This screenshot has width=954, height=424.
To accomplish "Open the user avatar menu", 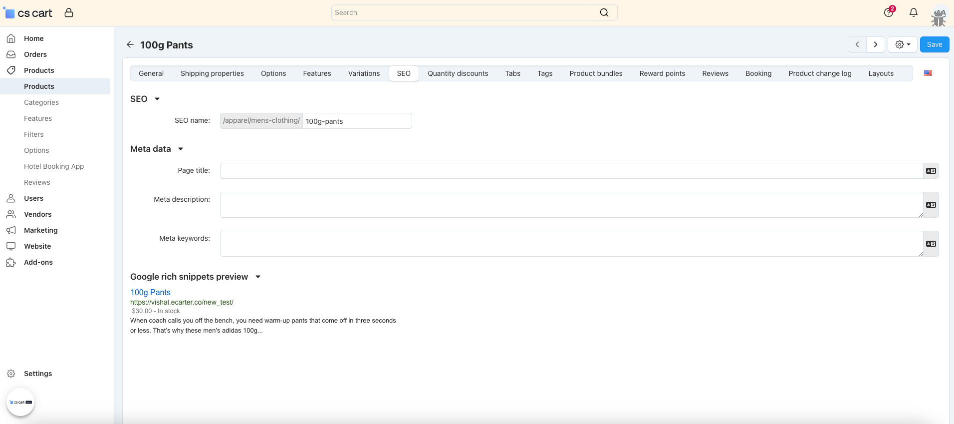I will tap(939, 16).
